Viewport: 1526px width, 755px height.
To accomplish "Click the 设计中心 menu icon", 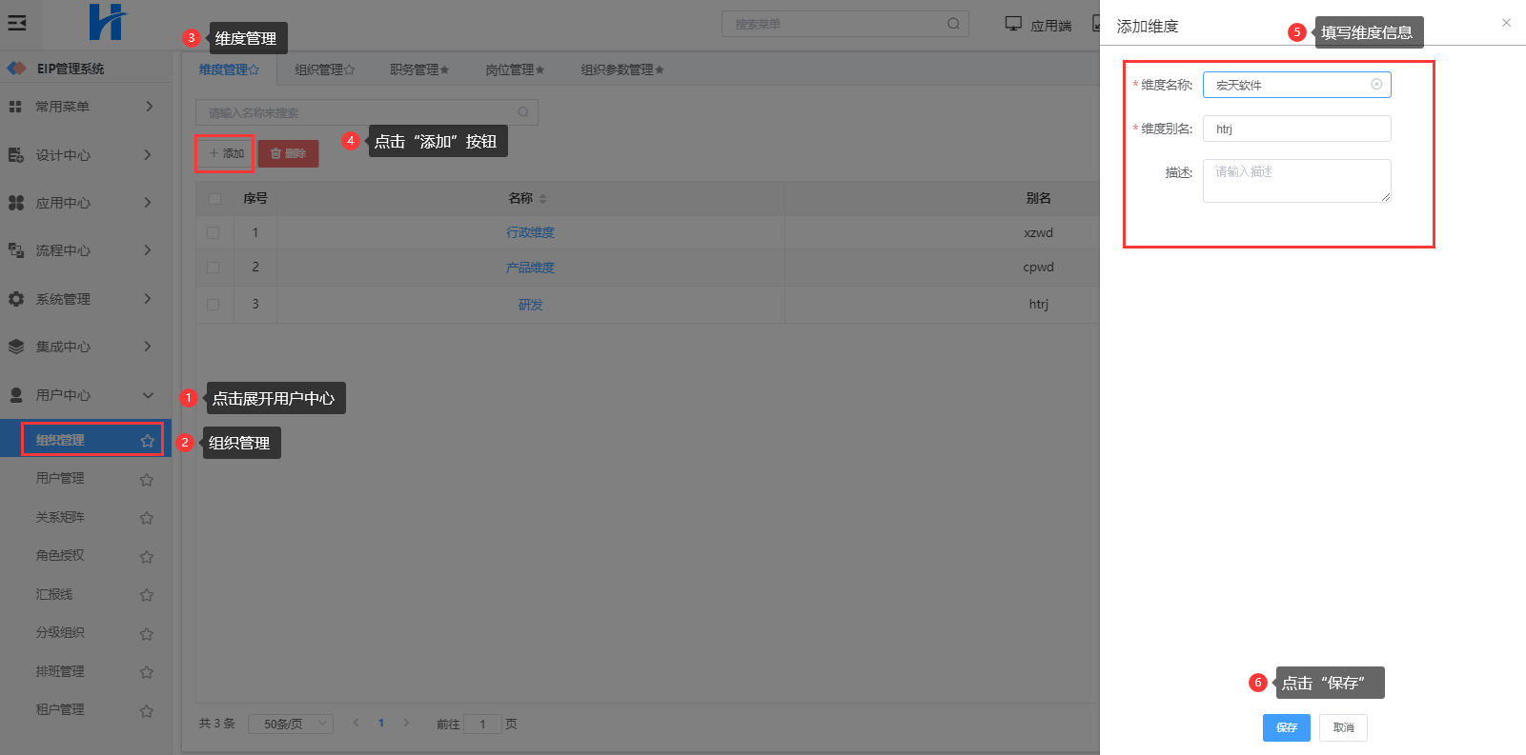I will [15, 155].
